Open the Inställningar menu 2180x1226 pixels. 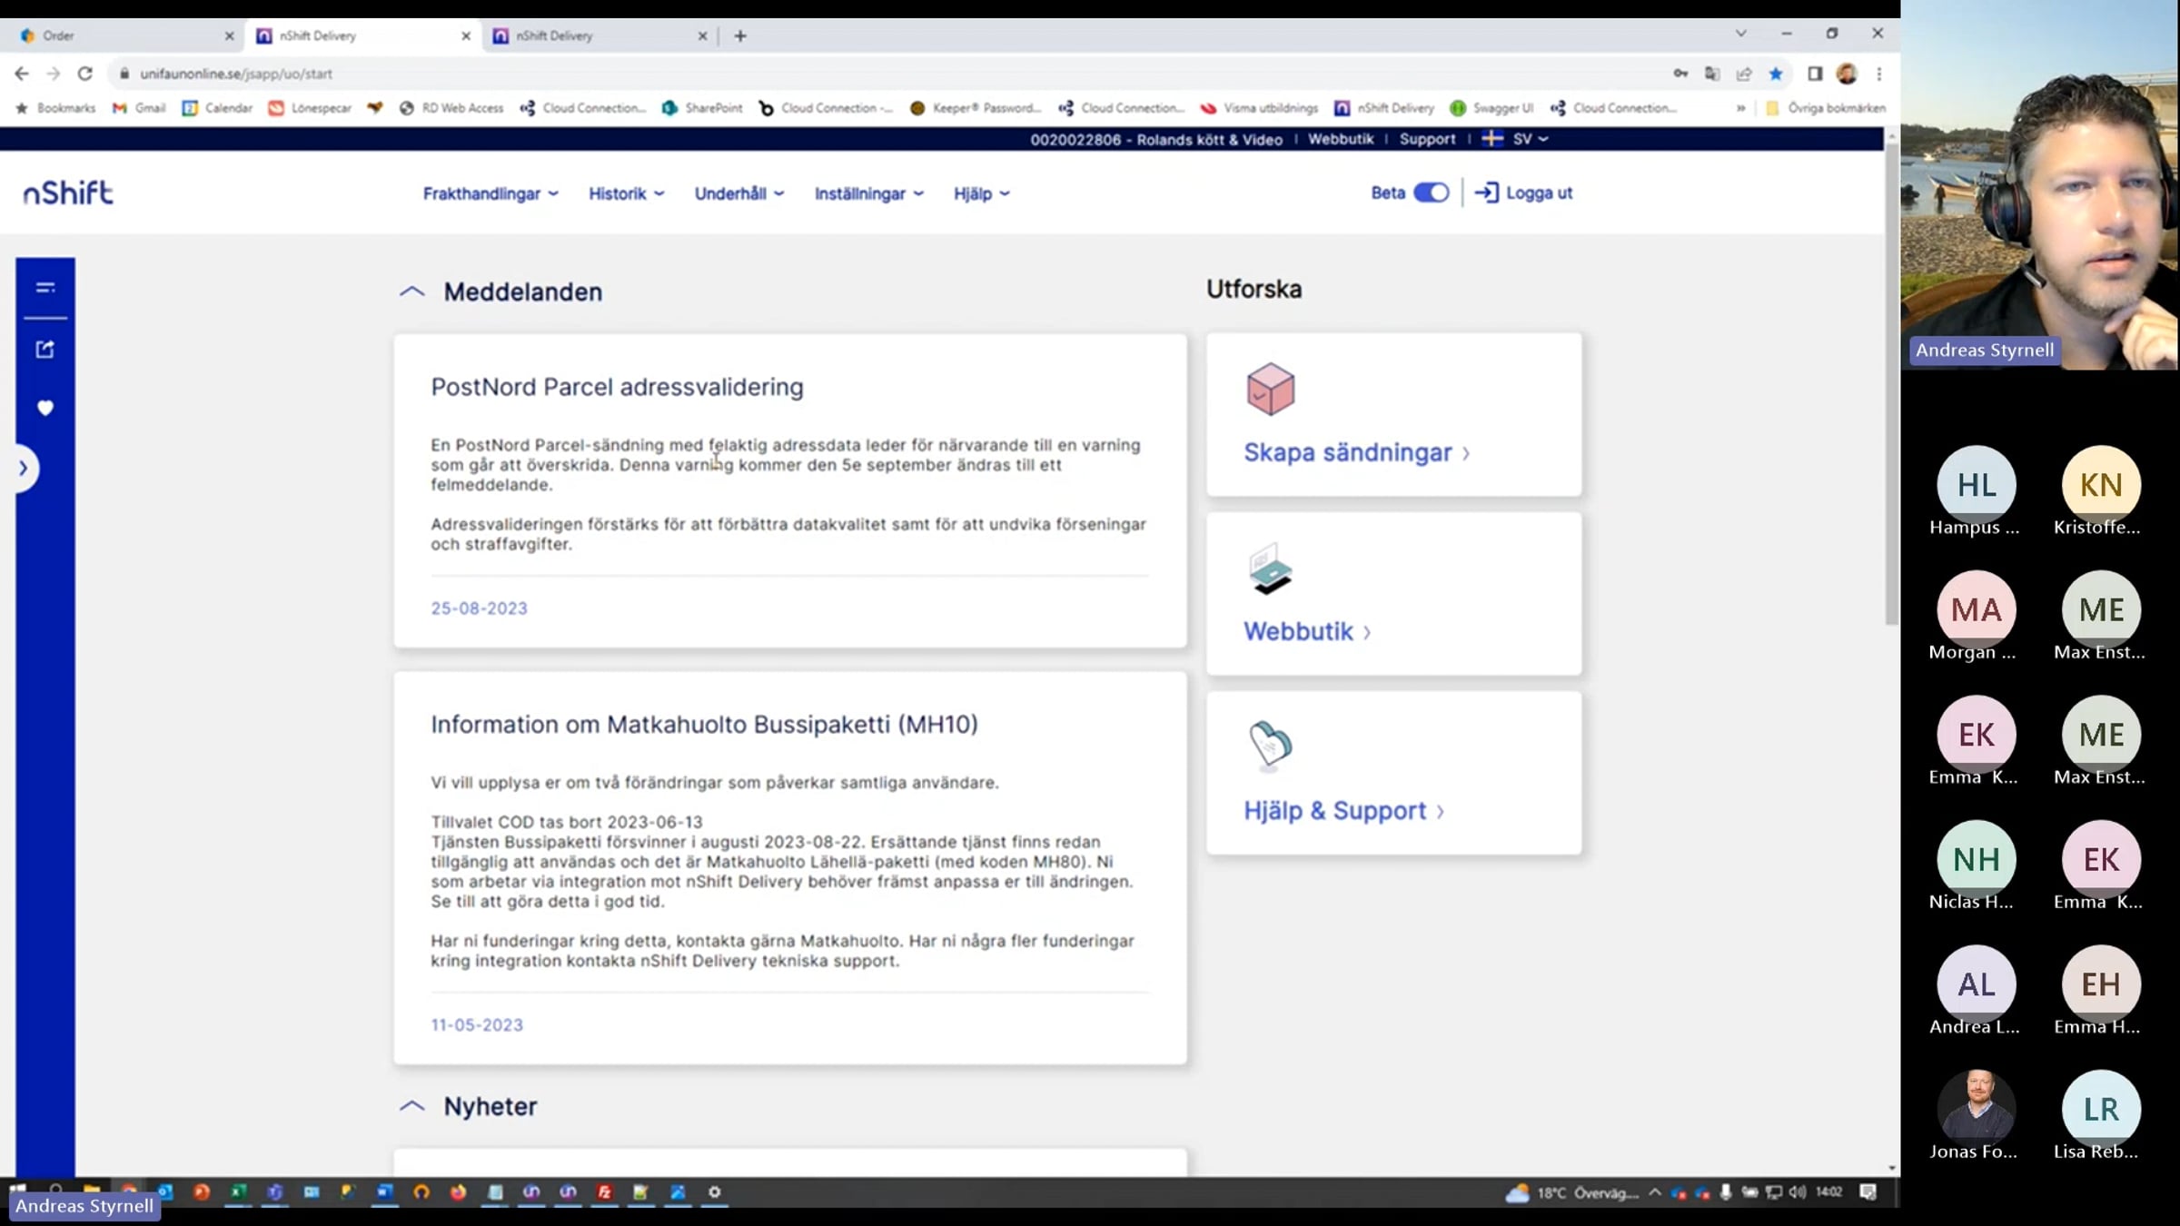(868, 193)
